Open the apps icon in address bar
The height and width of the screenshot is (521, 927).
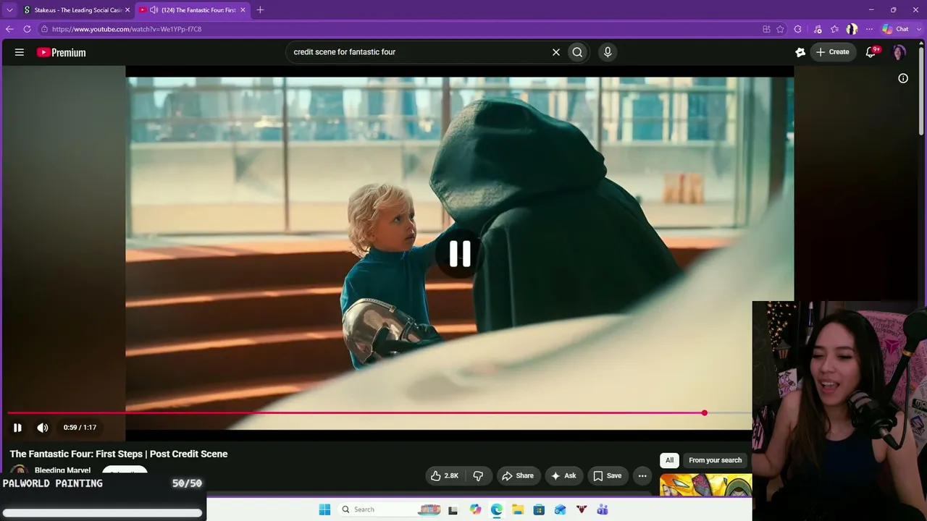pyautogui.click(x=766, y=29)
